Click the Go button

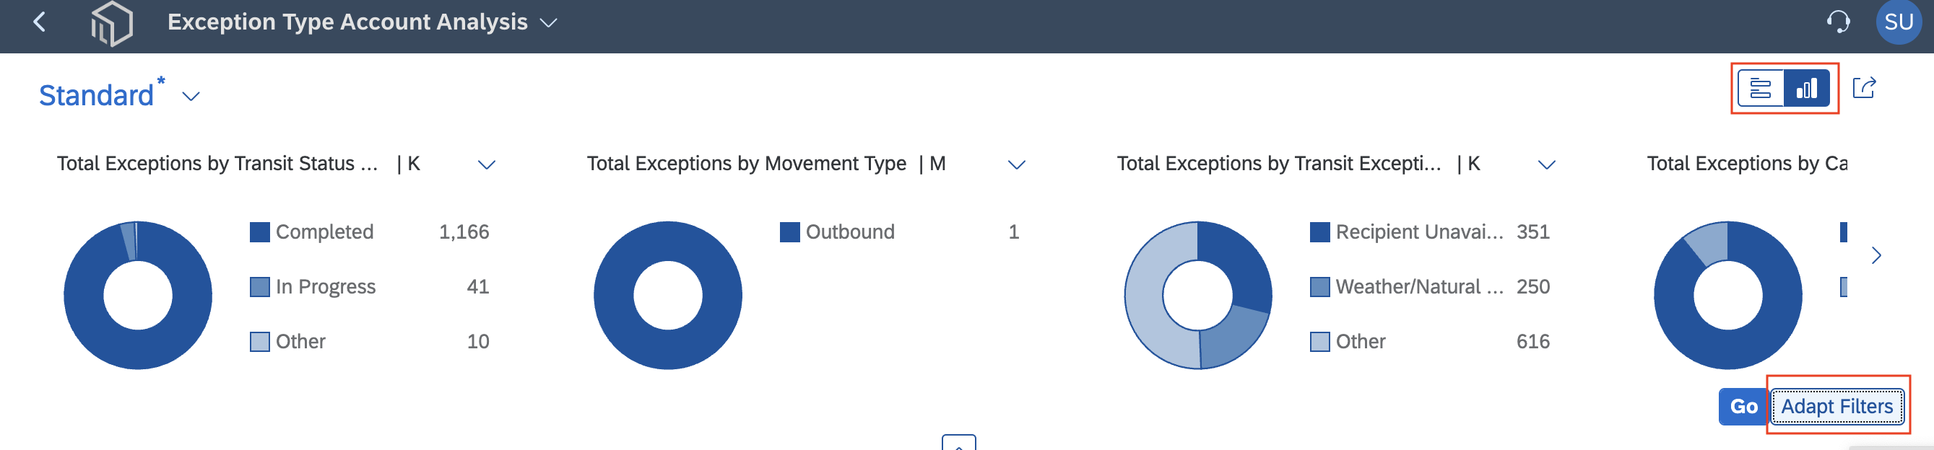point(1743,407)
